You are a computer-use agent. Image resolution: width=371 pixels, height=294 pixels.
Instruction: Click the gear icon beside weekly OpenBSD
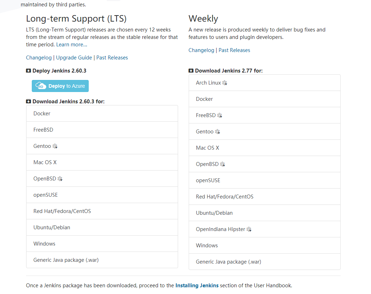click(x=223, y=164)
